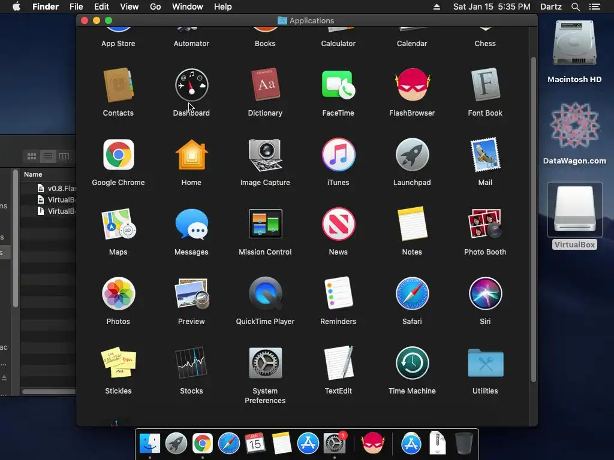The width and height of the screenshot is (614, 460).
Task: Open the Dictionary app
Action: coord(265,85)
